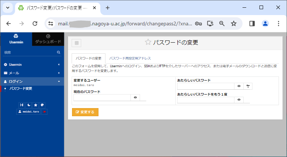The height and width of the screenshot is (157, 287).
Task: Generate password with key icon
Action: (x=248, y=86)
